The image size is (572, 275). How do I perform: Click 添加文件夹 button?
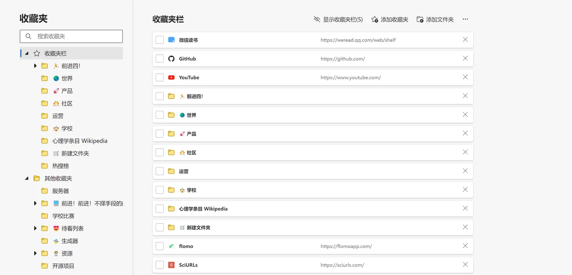coord(435,19)
